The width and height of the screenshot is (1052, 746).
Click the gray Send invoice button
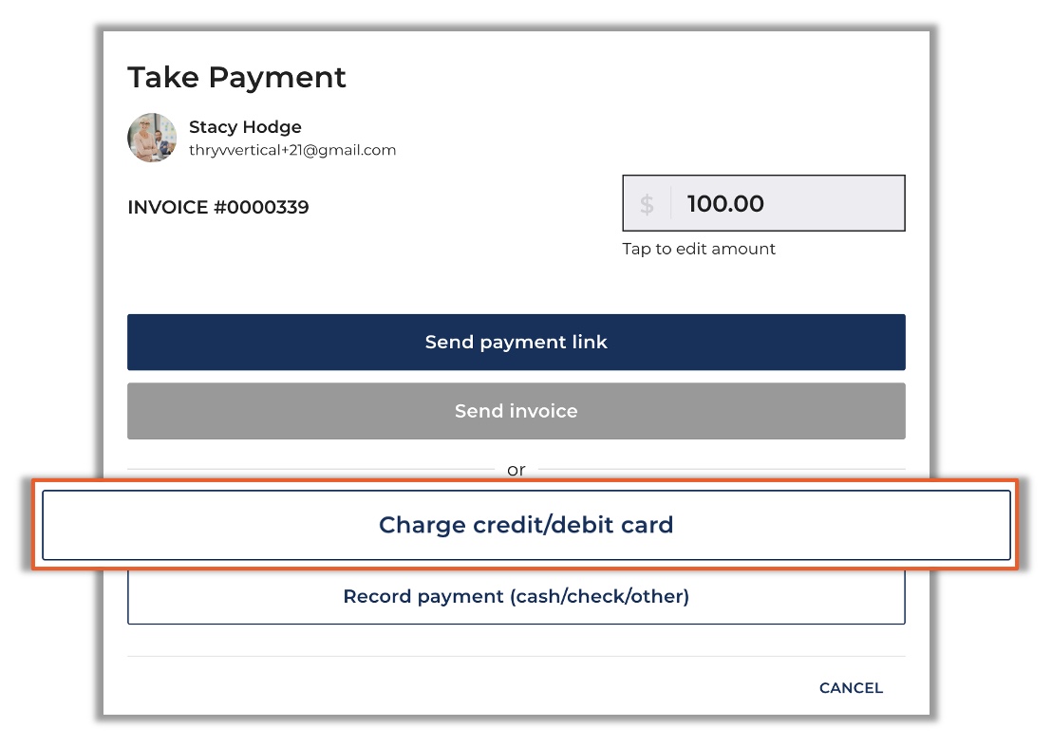516,411
